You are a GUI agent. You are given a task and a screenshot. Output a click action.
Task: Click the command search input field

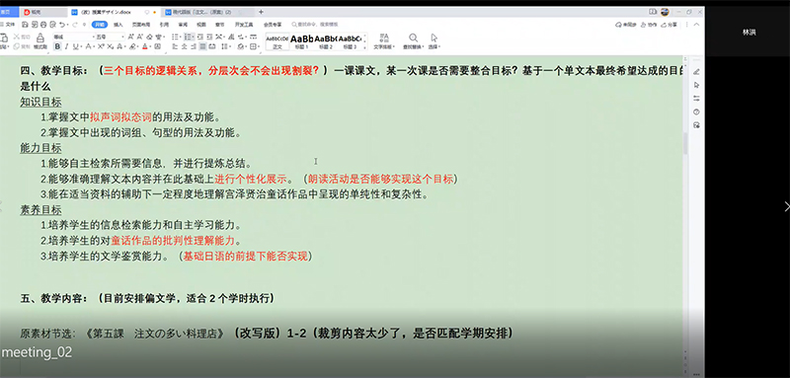point(316,24)
